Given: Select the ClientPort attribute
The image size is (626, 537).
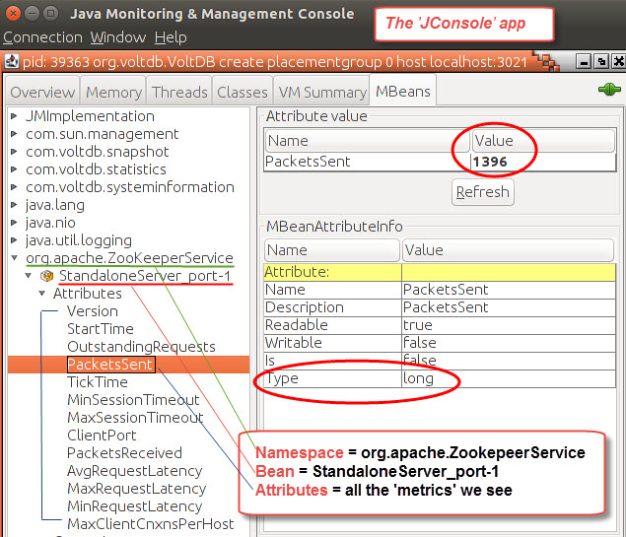Looking at the screenshot, I should pyautogui.click(x=102, y=436).
